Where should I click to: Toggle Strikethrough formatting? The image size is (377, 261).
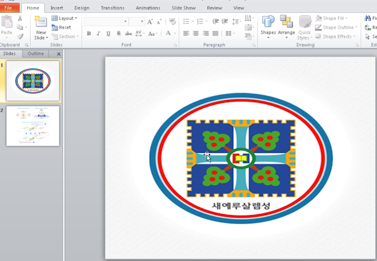128,34
